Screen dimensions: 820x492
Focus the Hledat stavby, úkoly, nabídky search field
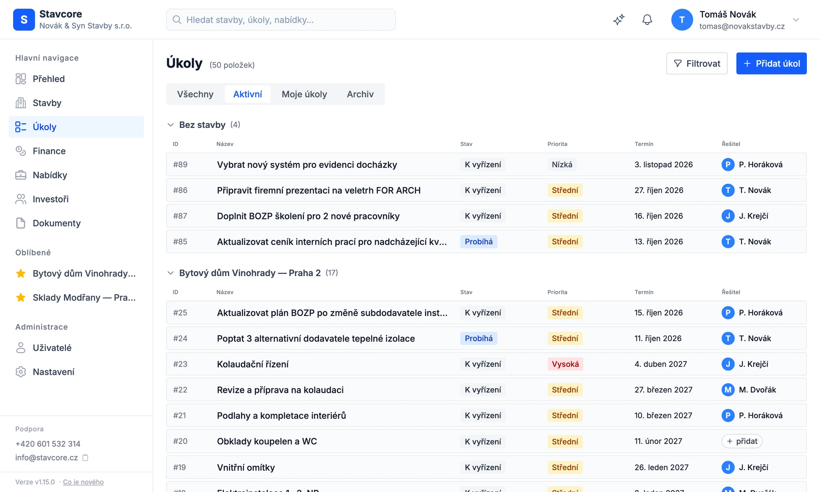tap(281, 20)
